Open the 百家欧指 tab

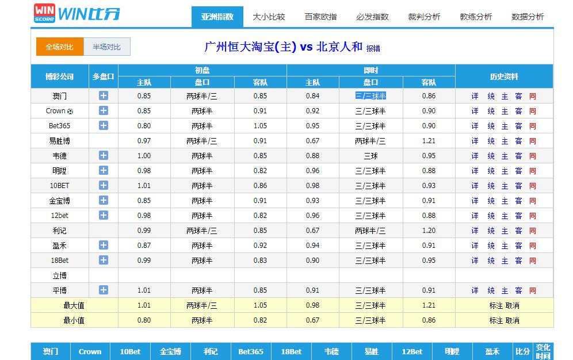pyautogui.click(x=321, y=17)
